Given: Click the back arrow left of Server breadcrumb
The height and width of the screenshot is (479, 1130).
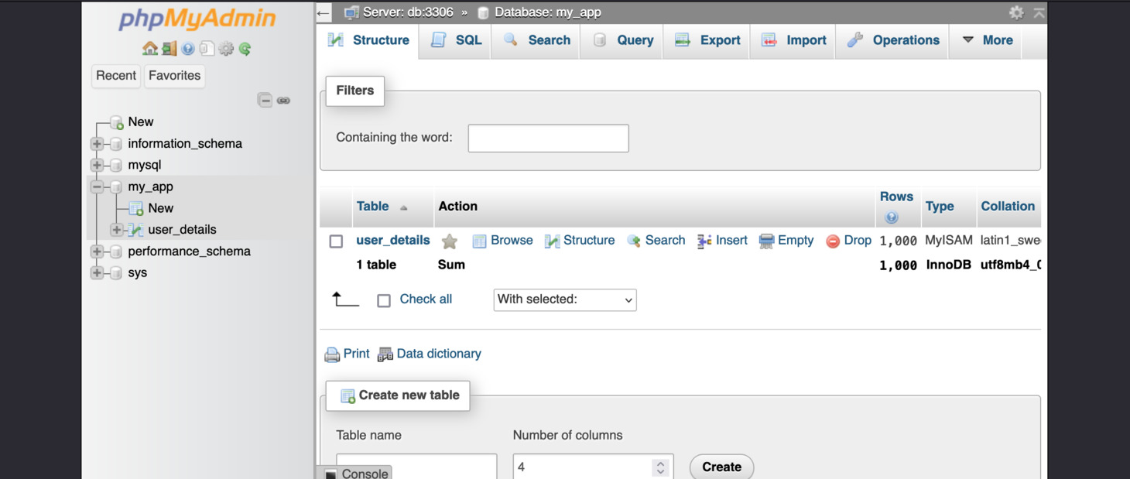Looking at the screenshot, I should 324,12.
